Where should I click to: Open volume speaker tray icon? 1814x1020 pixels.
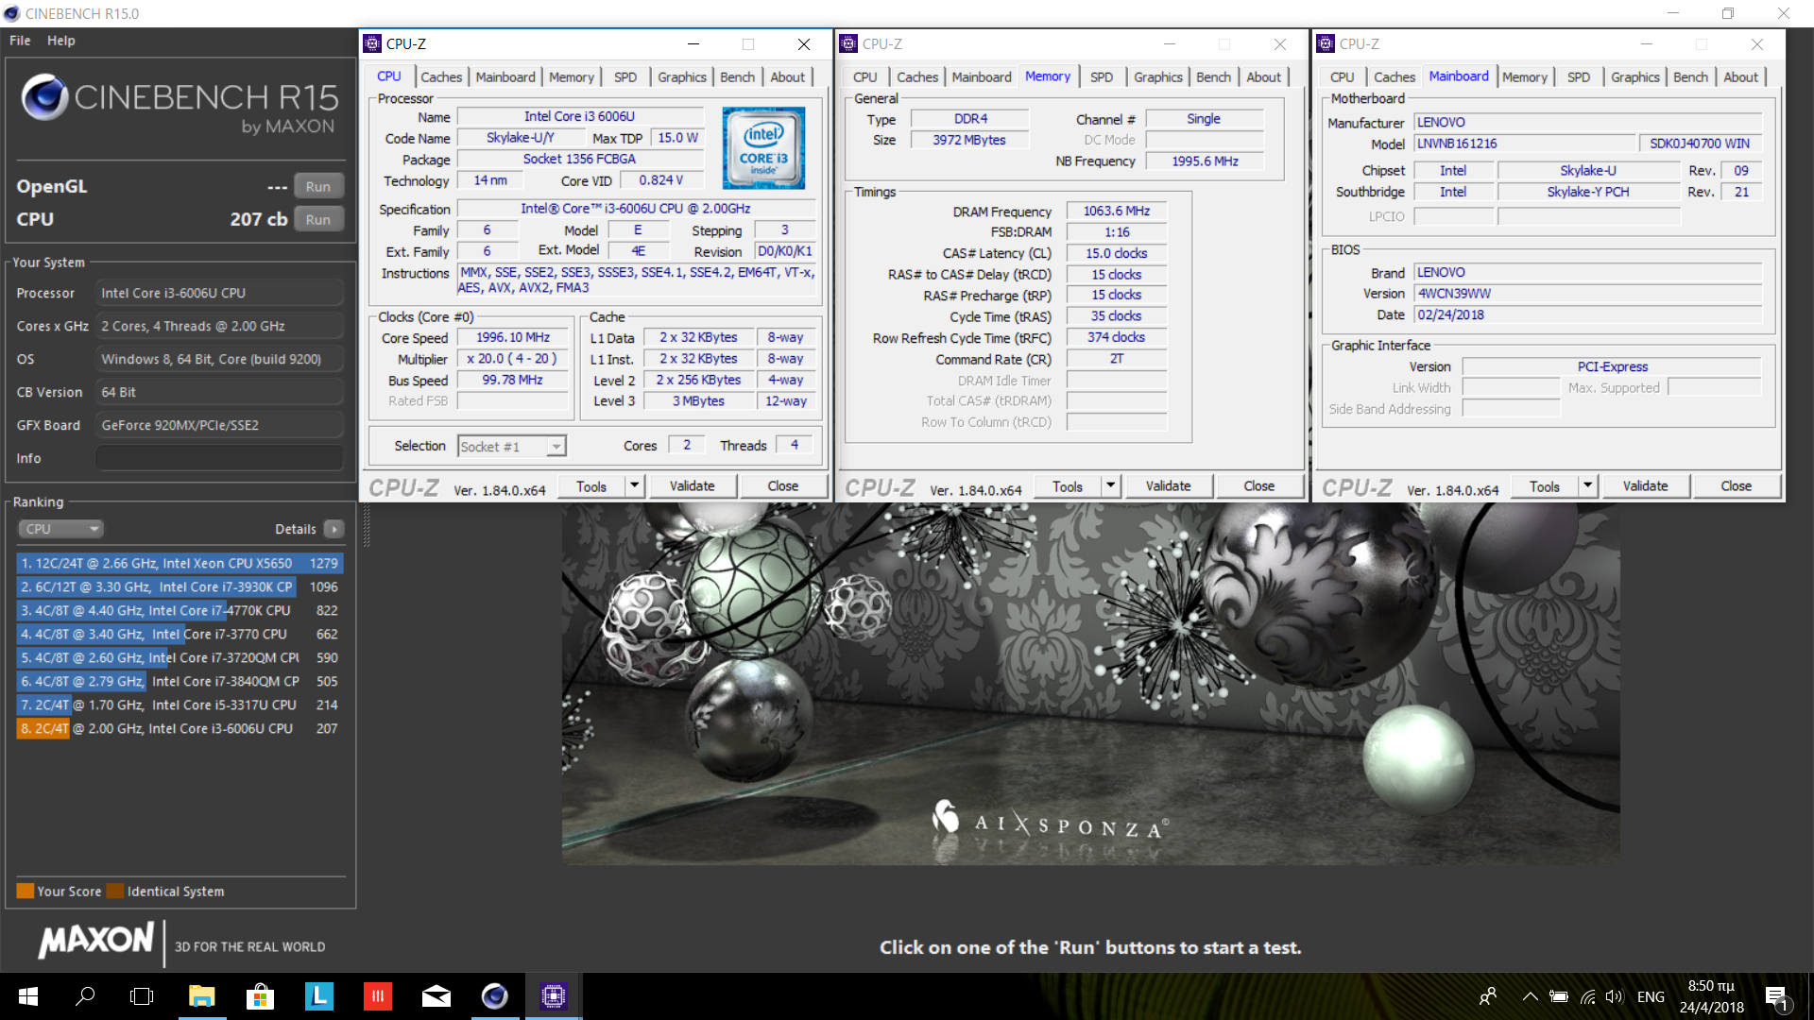pos(1614,996)
